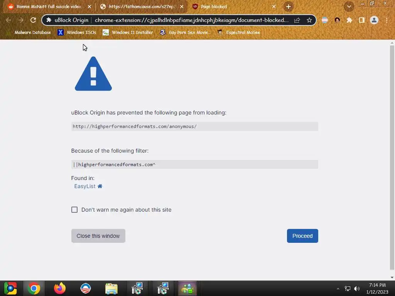Check Don't warn me again about this site

[x=74, y=210]
